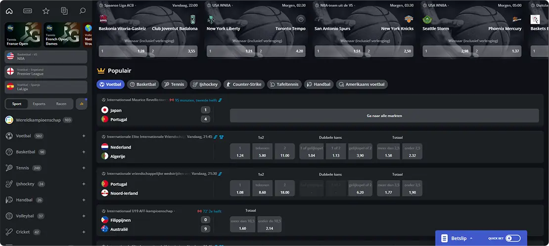Switch to the Sport tab
This screenshot has width=549, height=246.
click(x=17, y=104)
